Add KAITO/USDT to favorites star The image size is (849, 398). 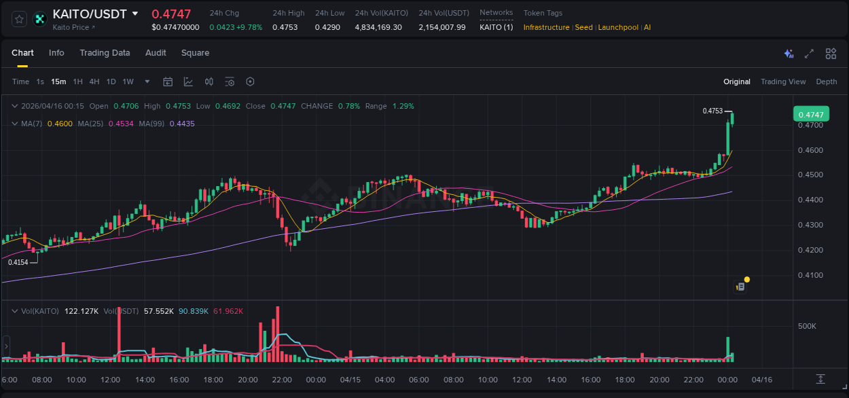tap(18, 19)
